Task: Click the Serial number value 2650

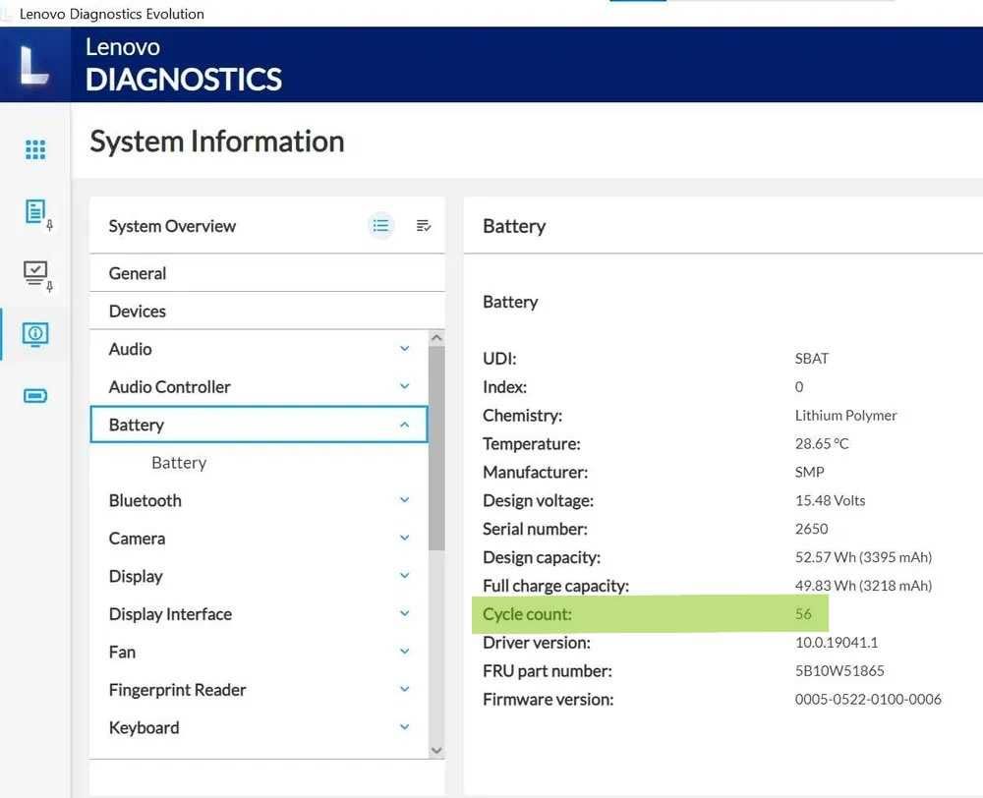Action: [x=811, y=529]
